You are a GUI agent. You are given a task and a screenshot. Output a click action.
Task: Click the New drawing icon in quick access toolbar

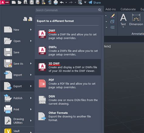14,2
